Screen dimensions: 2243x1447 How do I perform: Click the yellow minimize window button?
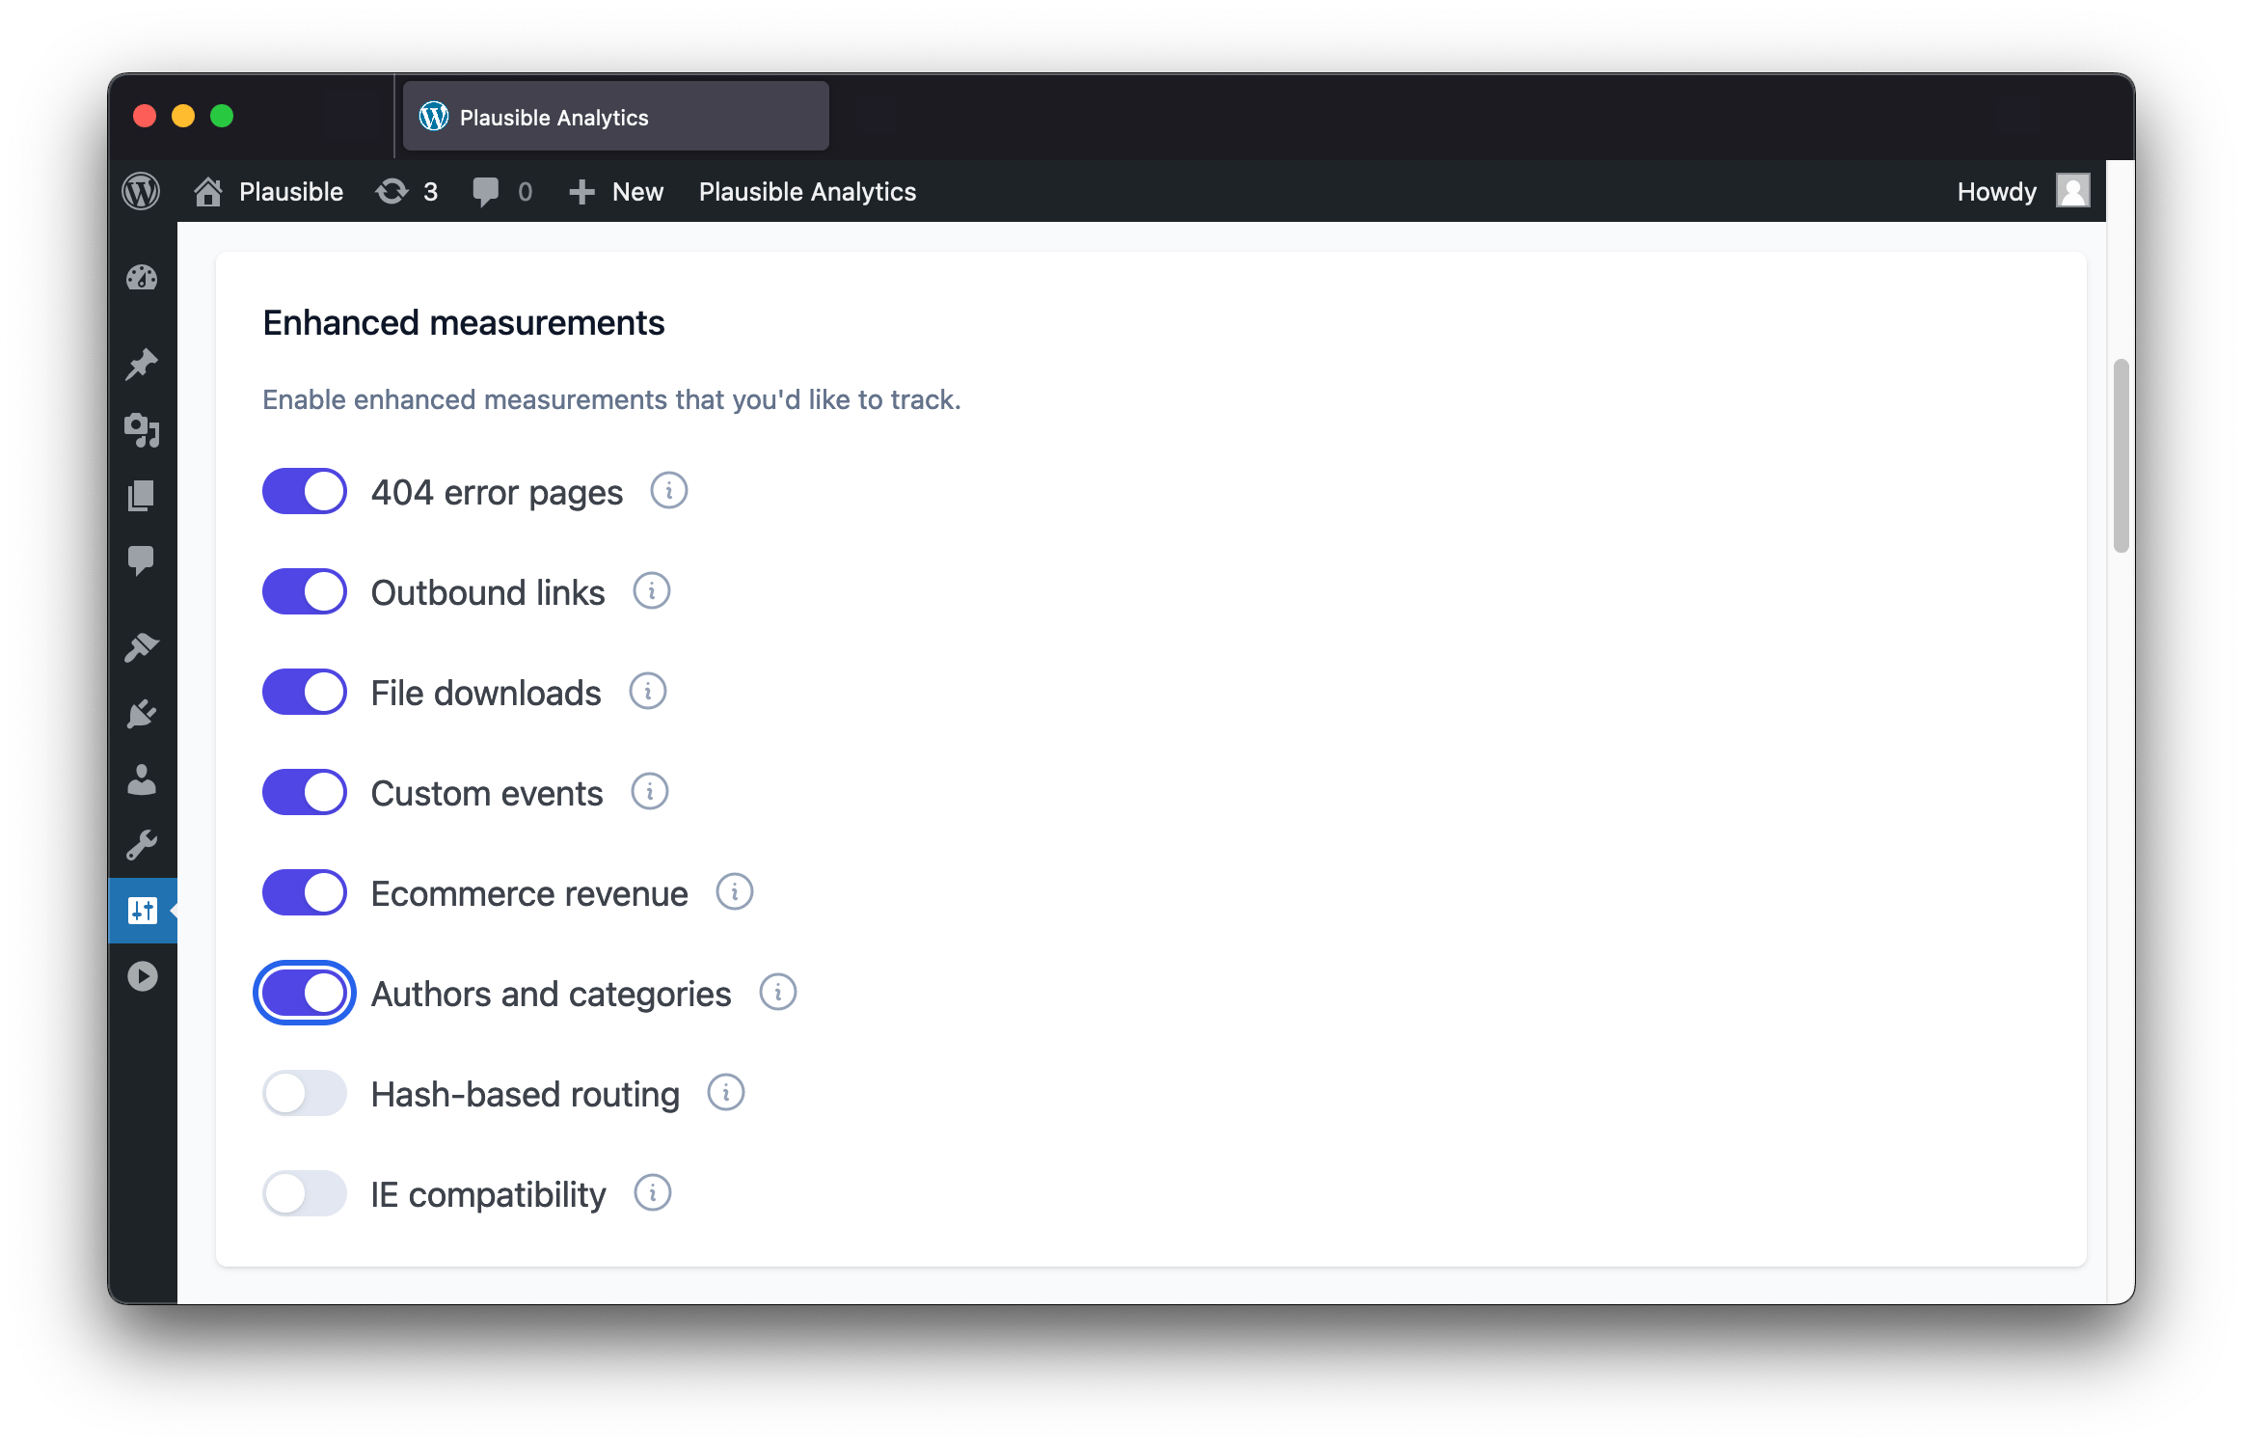pos(183,116)
